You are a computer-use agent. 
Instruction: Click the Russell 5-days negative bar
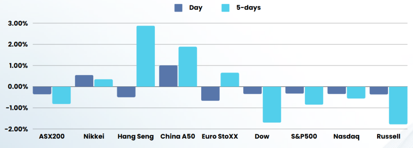(x=398, y=105)
